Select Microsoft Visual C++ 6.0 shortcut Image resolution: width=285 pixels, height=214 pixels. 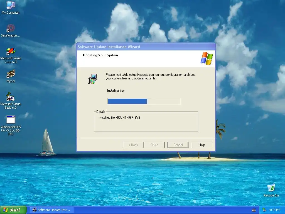[x=11, y=55]
